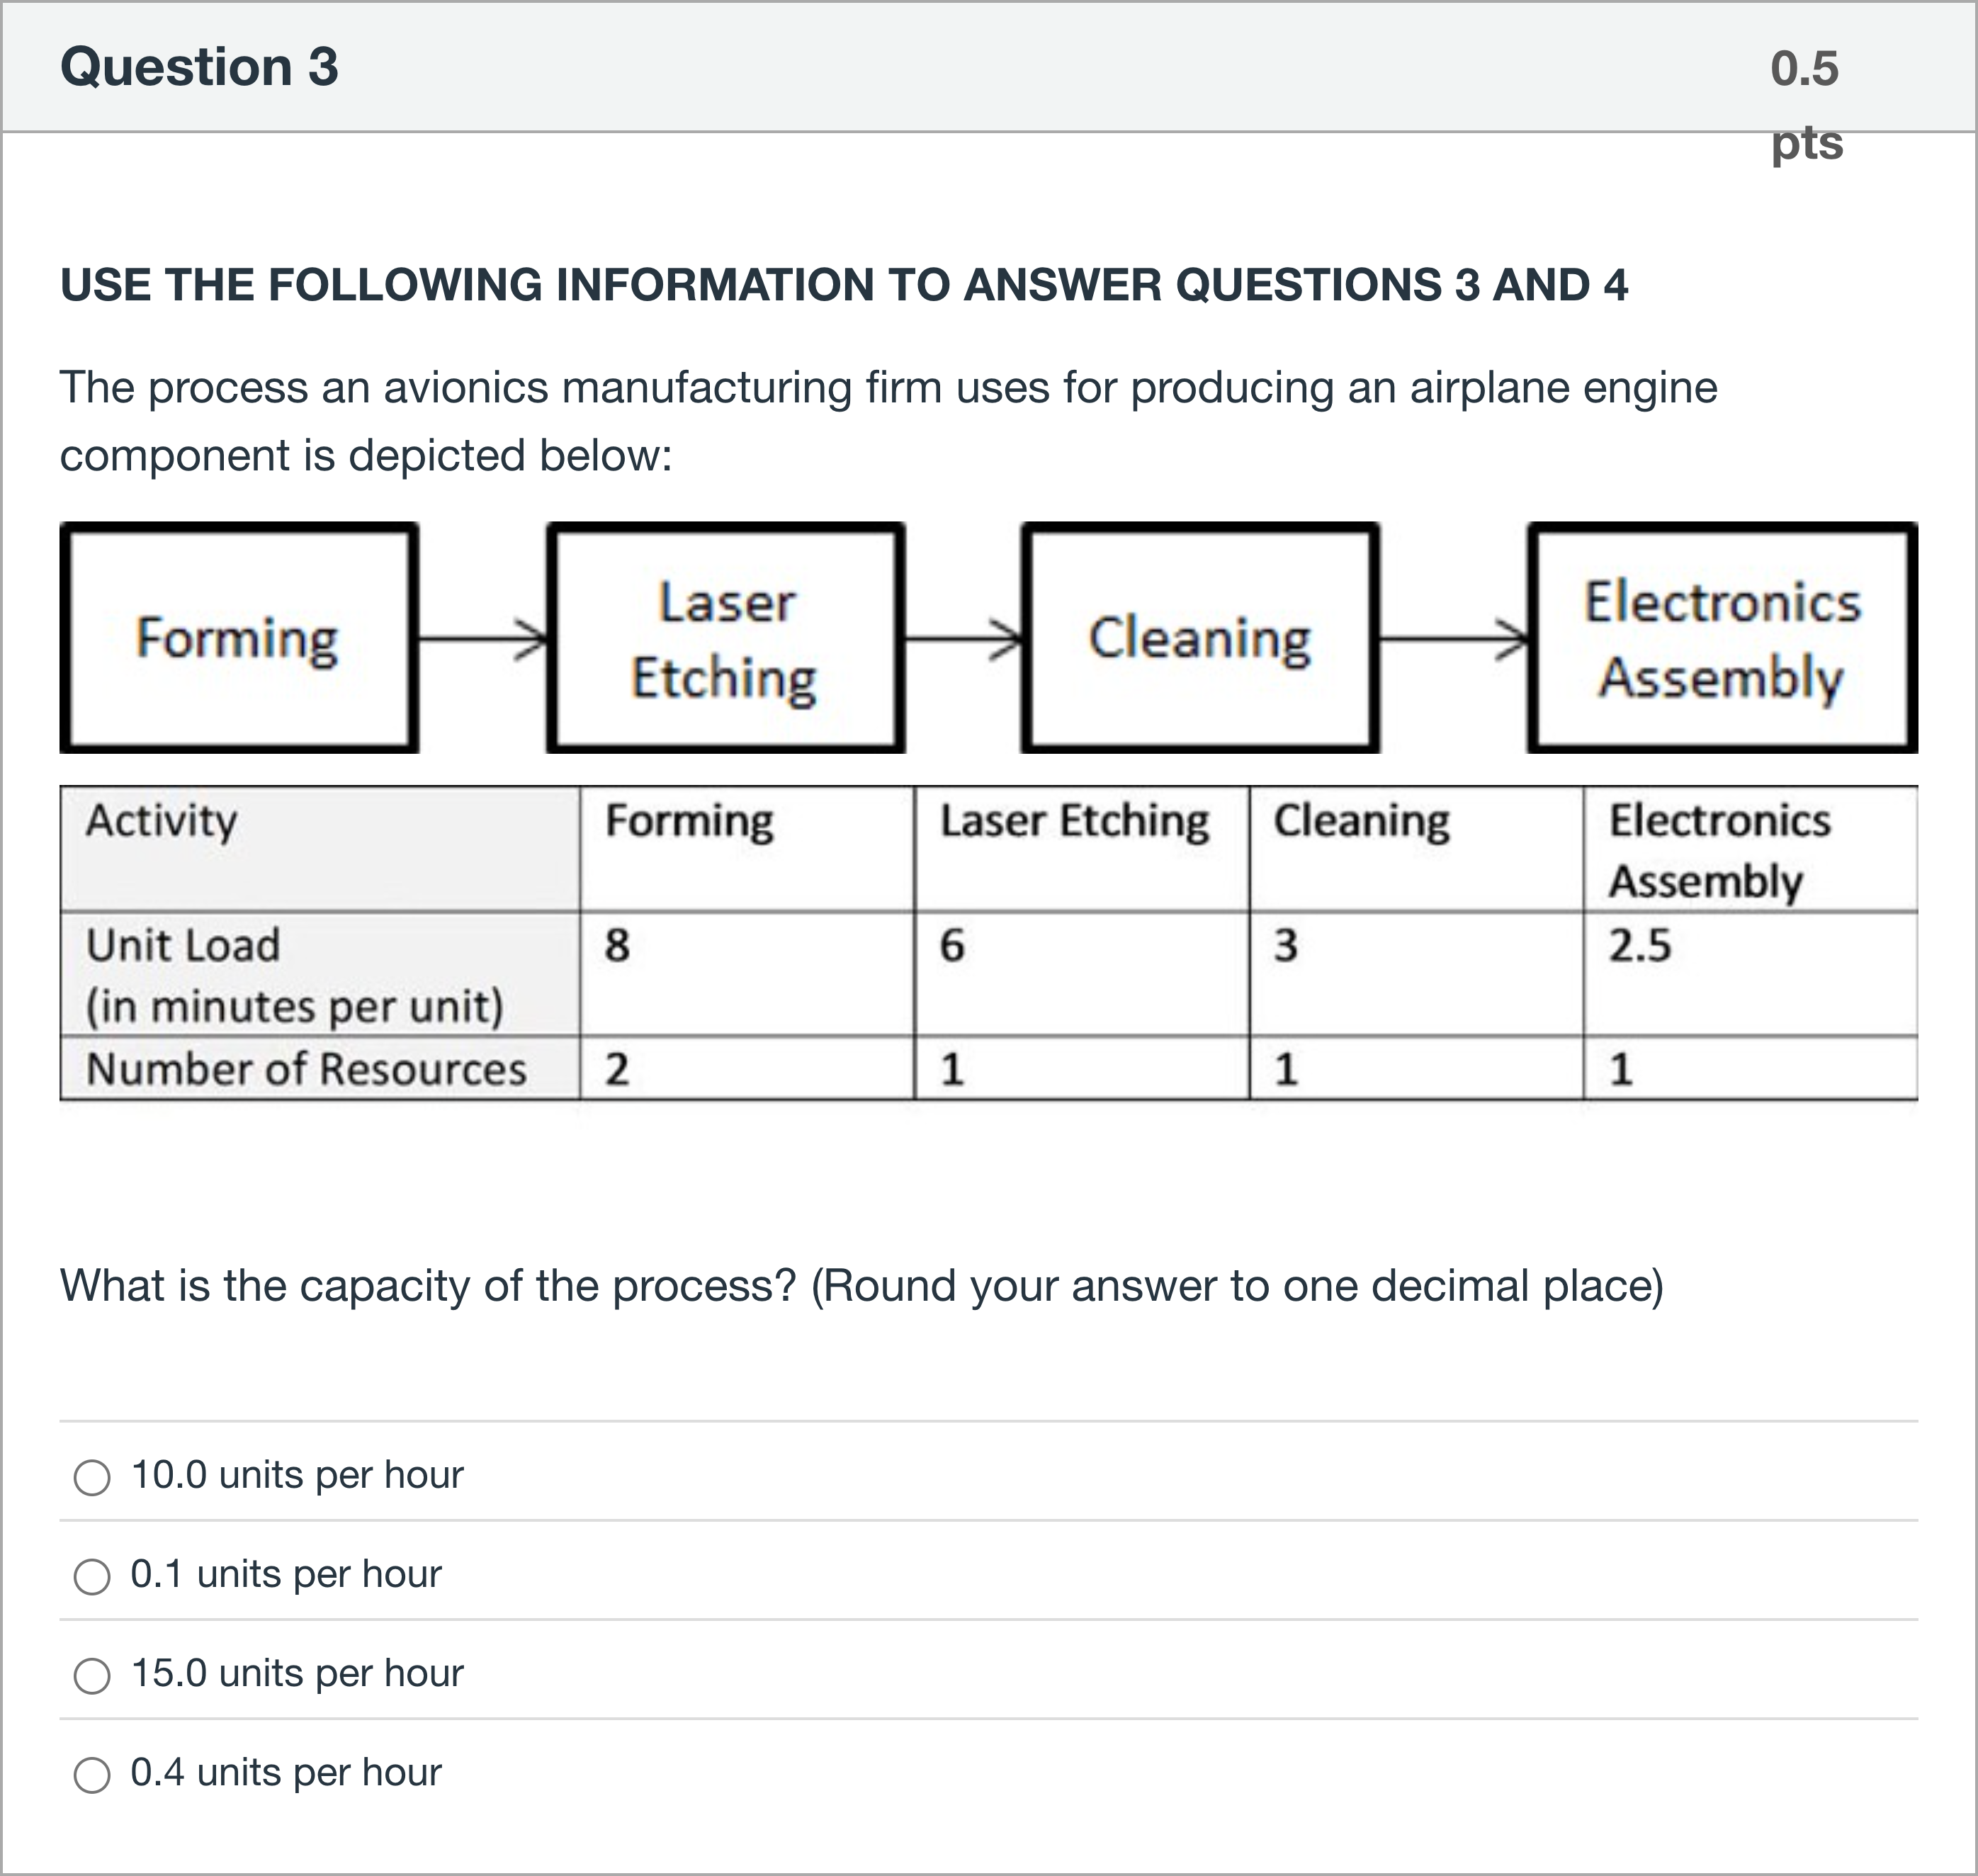Click the arrow between Cleaning and Electronics Assembly
The image size is (1978, 1876).
click(x=1454, y=637)
